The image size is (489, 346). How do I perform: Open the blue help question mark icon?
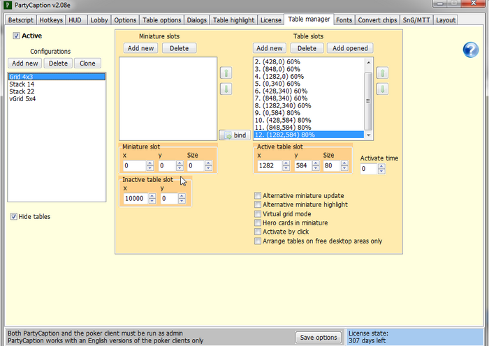471,50
